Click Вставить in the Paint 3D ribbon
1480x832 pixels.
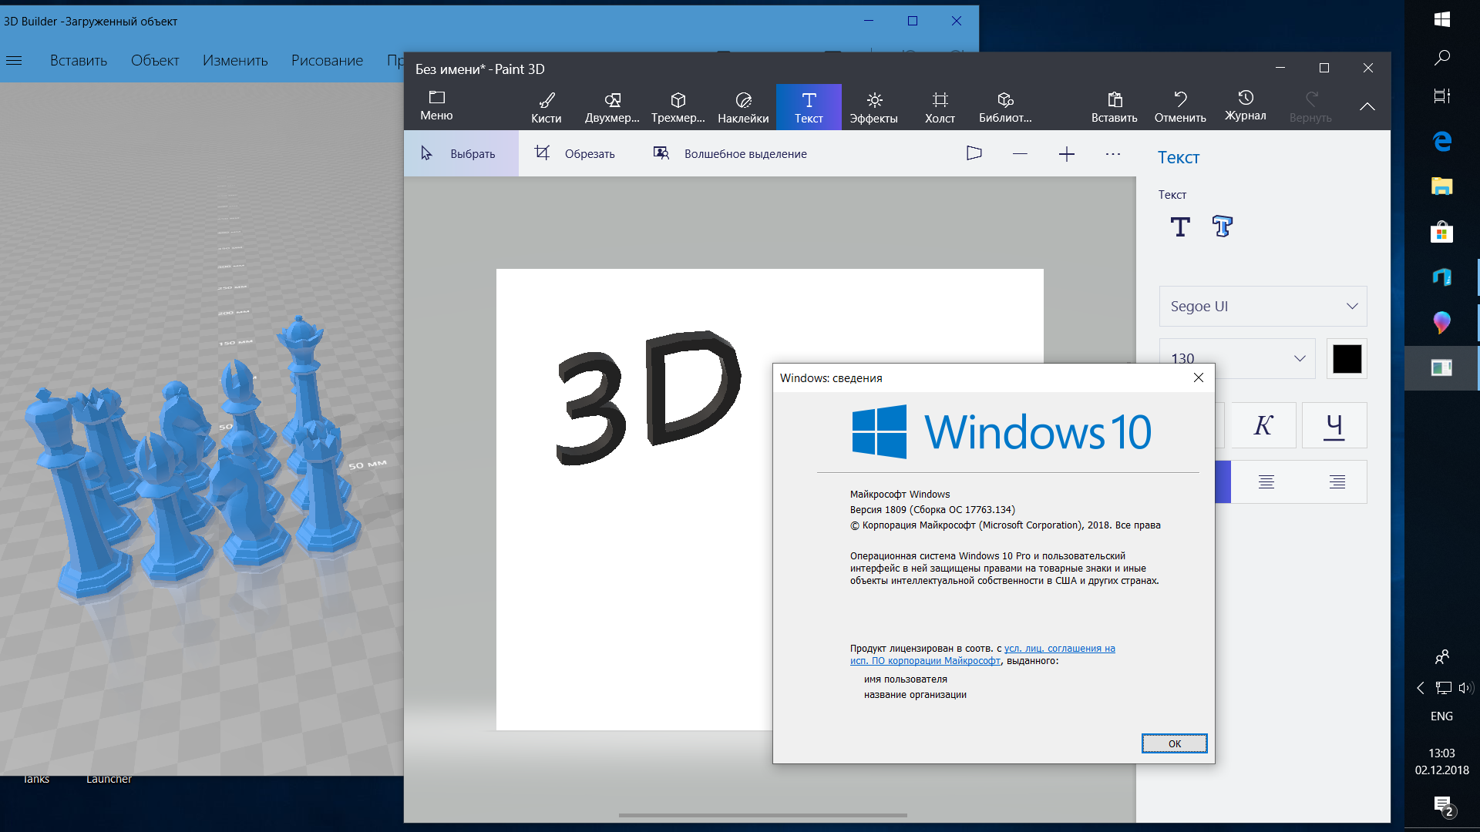pyautogui.click(x=1114, y=107)
